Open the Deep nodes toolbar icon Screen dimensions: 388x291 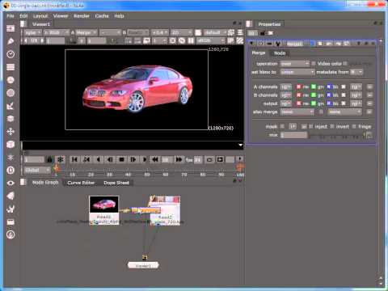tap(11, 170)
